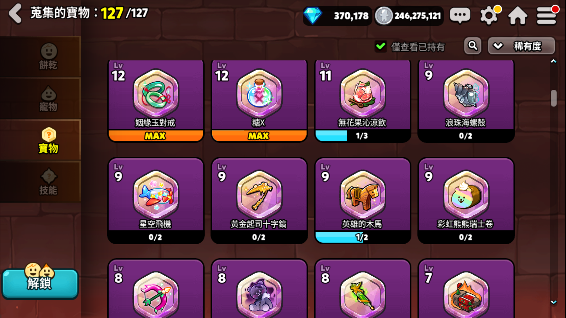The width and height of the screenshot is (566, 318).
Task: Tap the magnifier search icon
Action: 473,46
